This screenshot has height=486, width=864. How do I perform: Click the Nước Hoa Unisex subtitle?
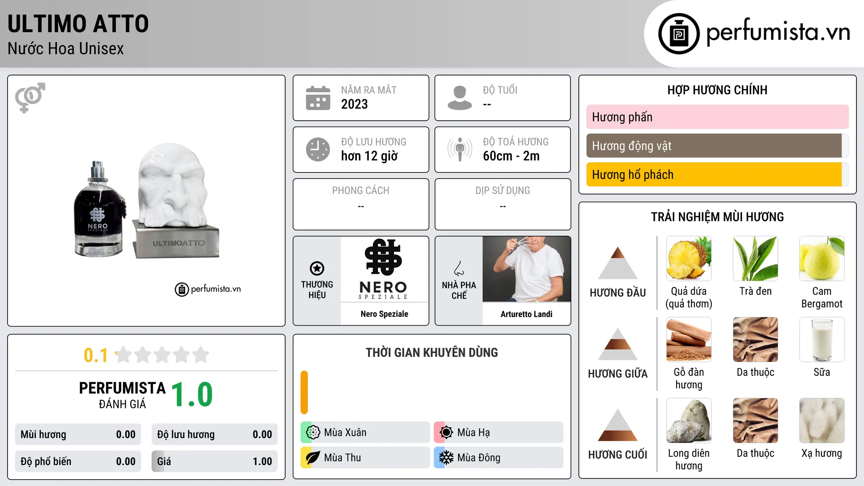click(66, 49)
